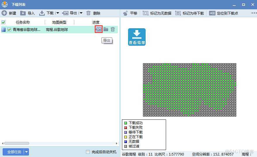Click the 任务名称 column header
257x157 pixels.
click(x=23, y=22)
